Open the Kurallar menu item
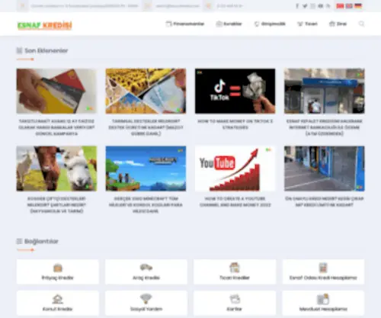 tap(229, 24)
